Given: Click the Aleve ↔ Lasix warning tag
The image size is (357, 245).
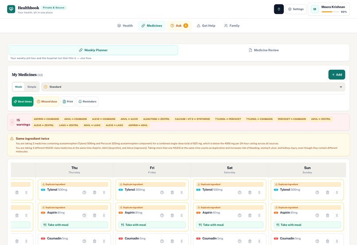Looking at the screenshot, I should coord(114,125).
